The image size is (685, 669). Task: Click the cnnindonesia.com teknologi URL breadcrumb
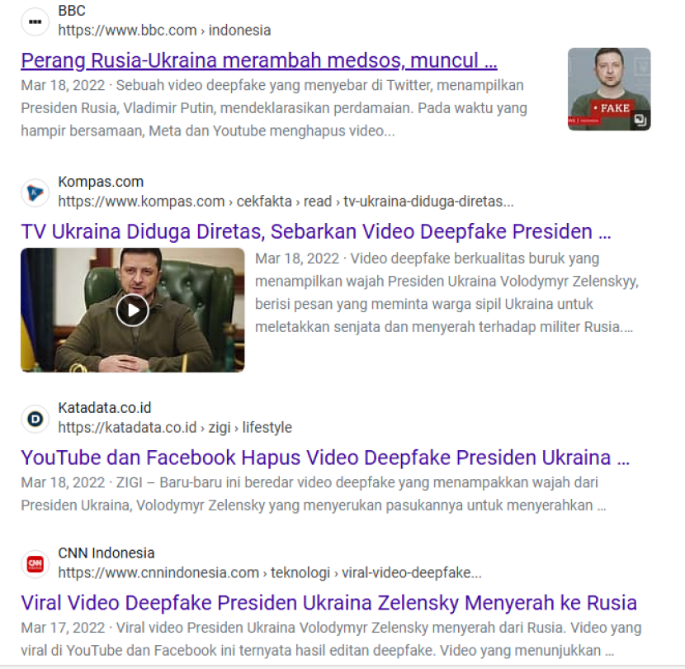[x=270, y=572]
